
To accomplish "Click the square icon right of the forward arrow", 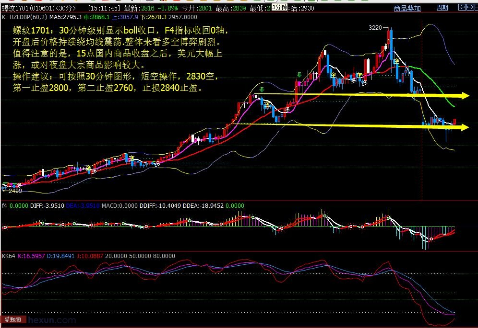I will [x=475, y=7].
